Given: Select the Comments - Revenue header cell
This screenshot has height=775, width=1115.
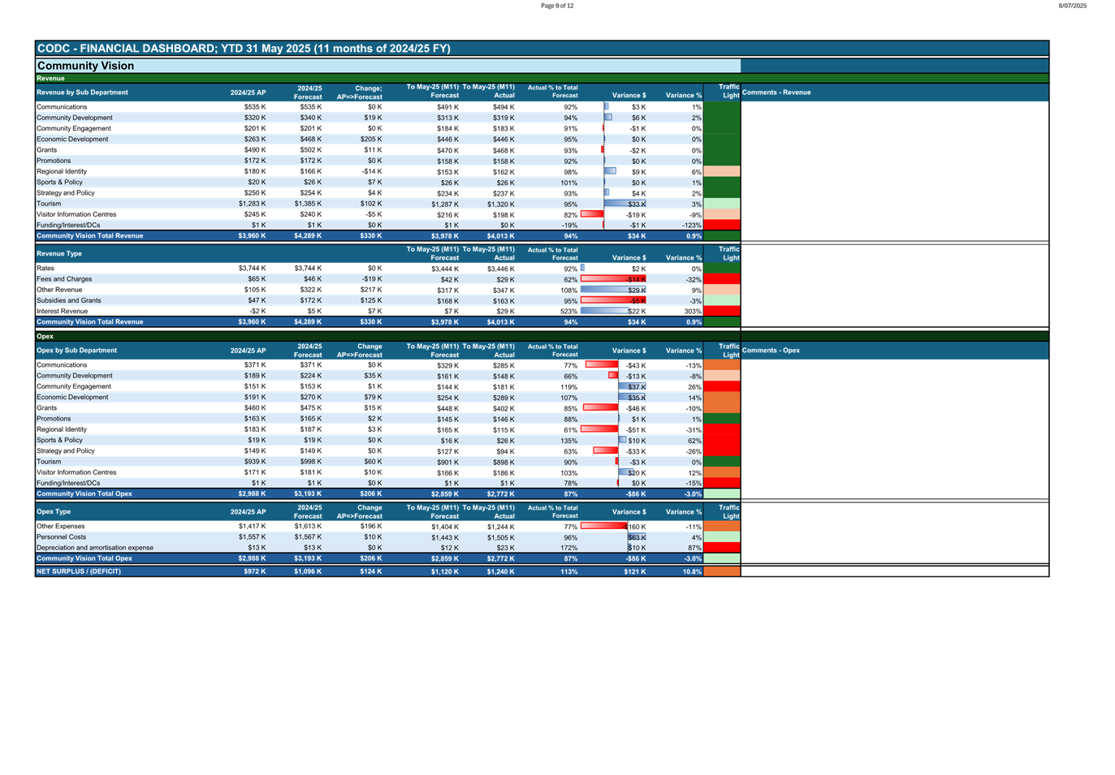Looking at the screenshot, I should pos(776,93).
